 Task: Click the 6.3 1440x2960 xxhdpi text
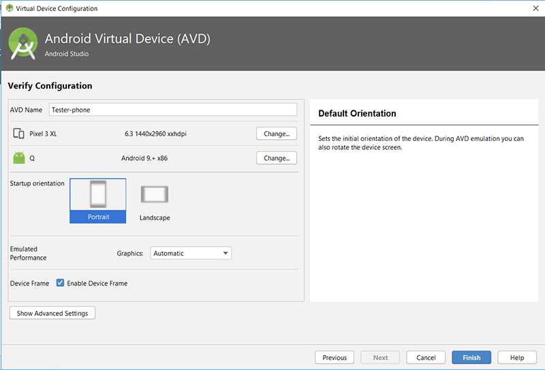tap(155, 134)
